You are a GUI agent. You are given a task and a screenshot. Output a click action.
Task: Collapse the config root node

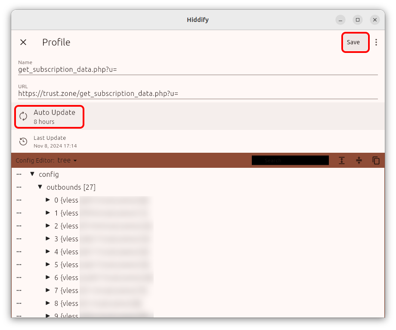pyautogui.click(x=32, y=174)
